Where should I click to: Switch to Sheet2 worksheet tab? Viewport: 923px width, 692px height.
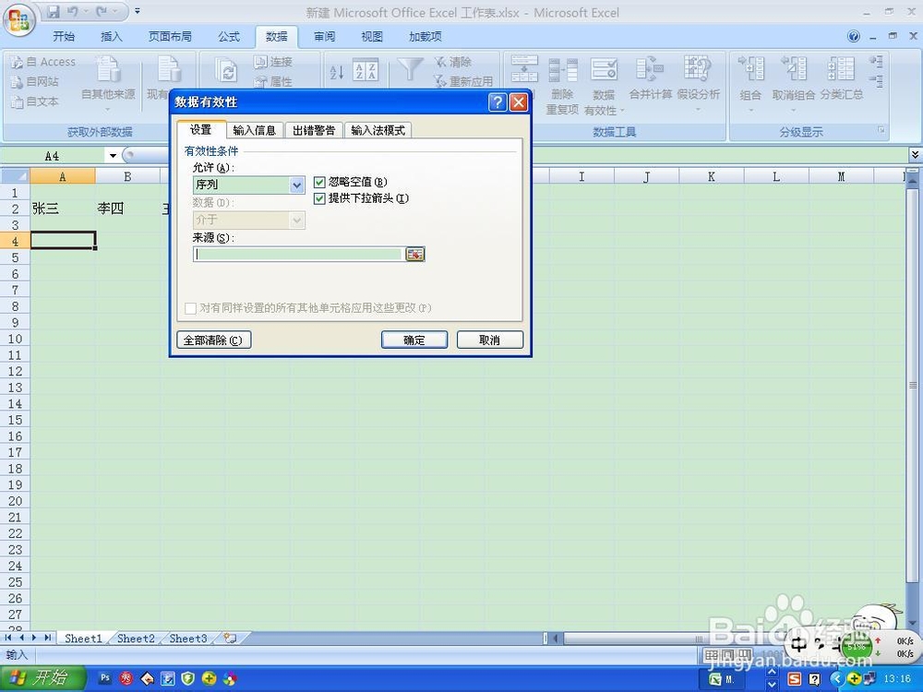(x=136, y=638)
